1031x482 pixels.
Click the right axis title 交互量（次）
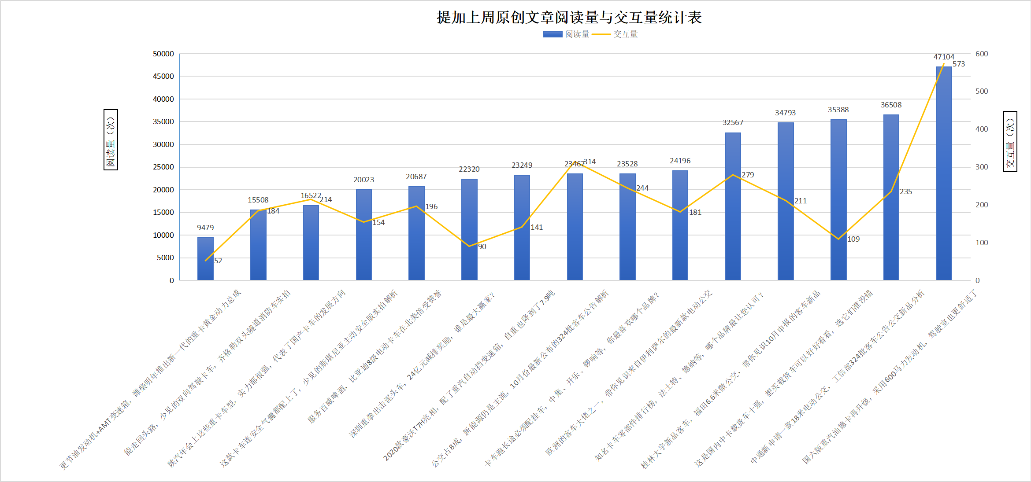coord(1010,141)
